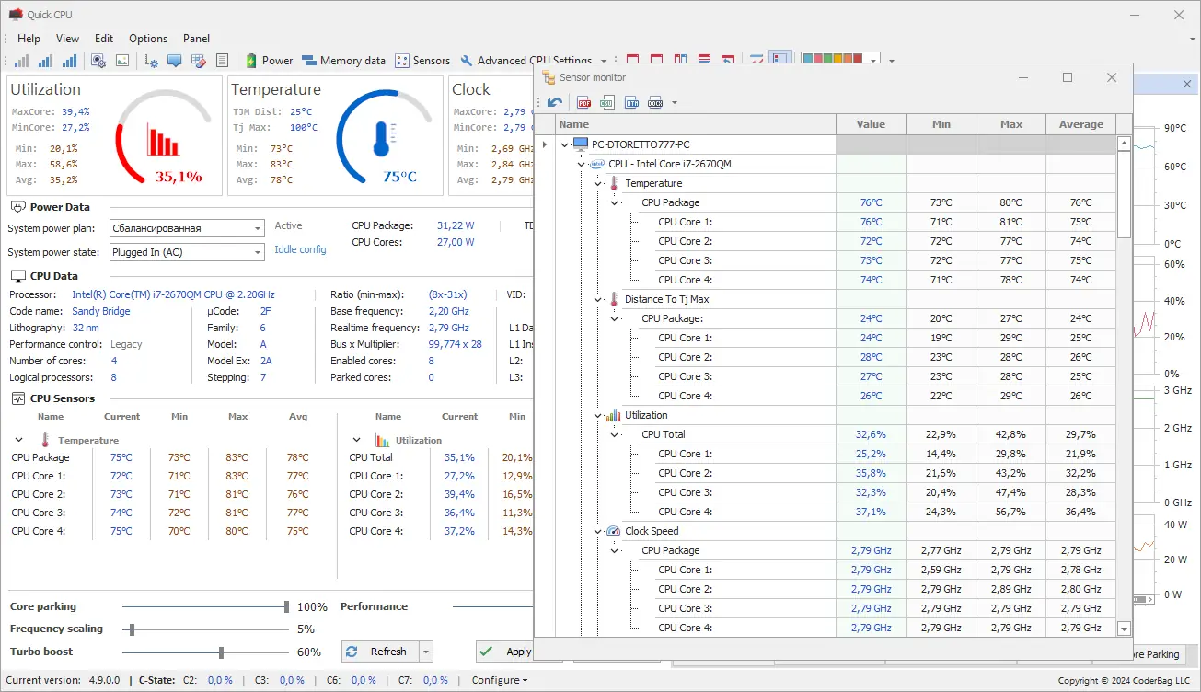Collapse the PC-DTORETTO777-PC tree node
This screenshot has height=692, width=1201.
pos(564,144)
